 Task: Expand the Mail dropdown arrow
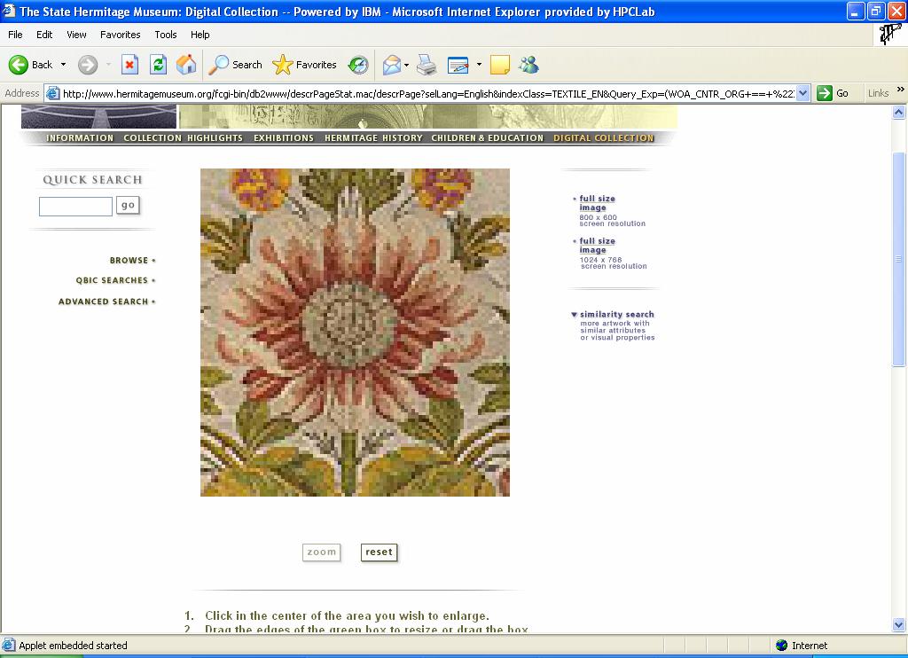coord(406,65)
